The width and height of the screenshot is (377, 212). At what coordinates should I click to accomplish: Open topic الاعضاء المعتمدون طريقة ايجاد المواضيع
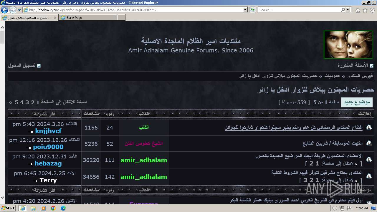point(309,156)
